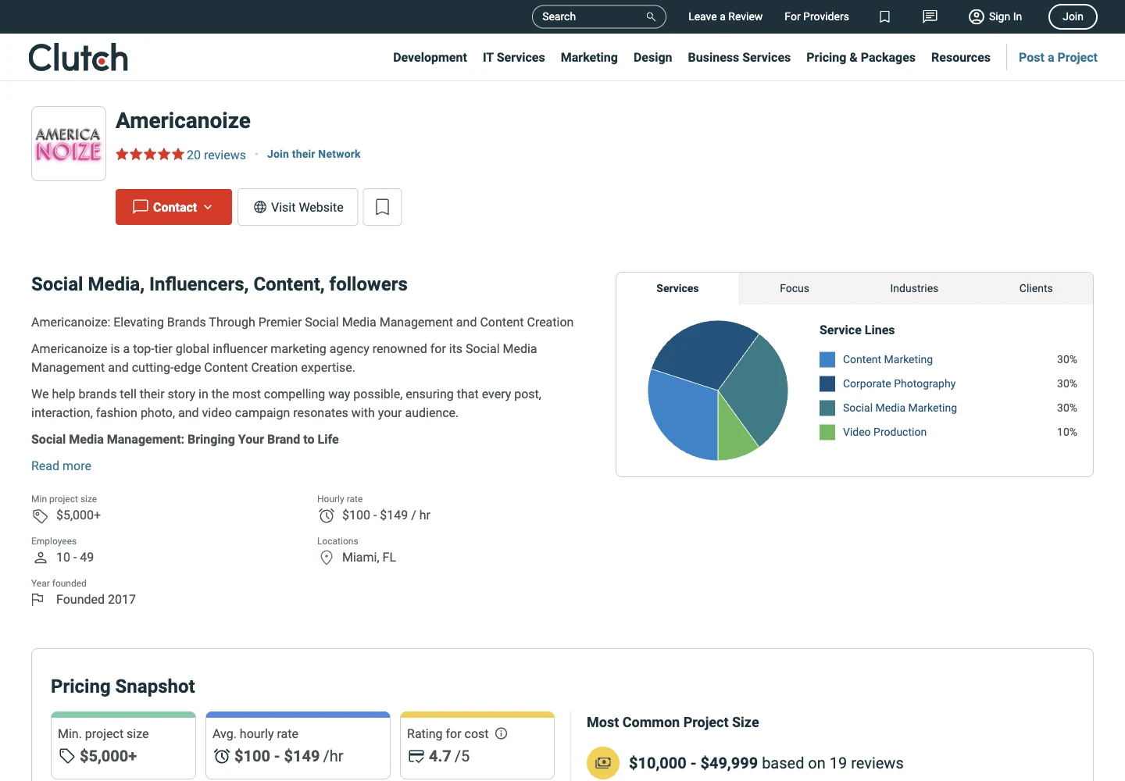
Task: Click Read more to expand description
Action: [61, 465]
